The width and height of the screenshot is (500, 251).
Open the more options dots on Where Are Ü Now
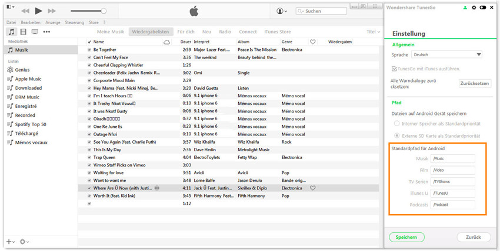[156, 188]
